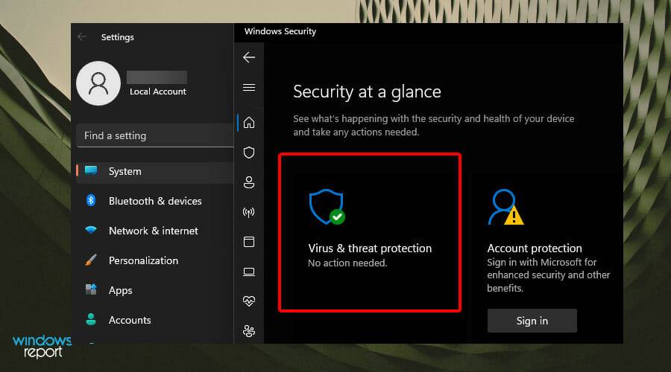The image size is (671, 372).
Task: Click the Settings window title
Action: click(x=118, y=37)
